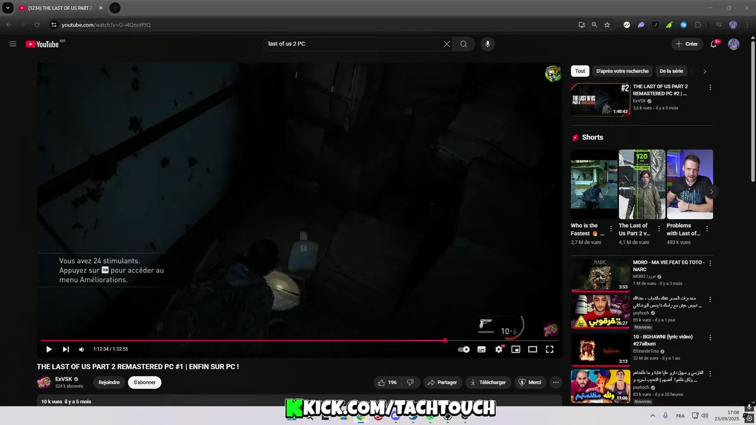Toggle autoplay switch in player
Viewport: 756px width, 425px height.
pos(464,349)
